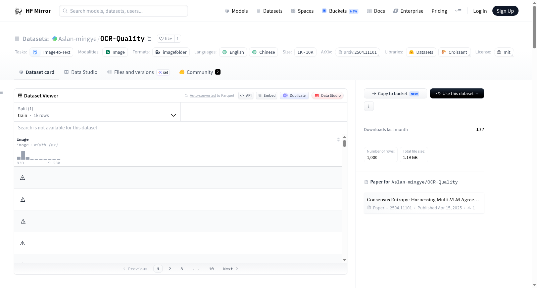Visit the Enterprise page
Viewport: 537px width, 288px height.
[408, 11]
